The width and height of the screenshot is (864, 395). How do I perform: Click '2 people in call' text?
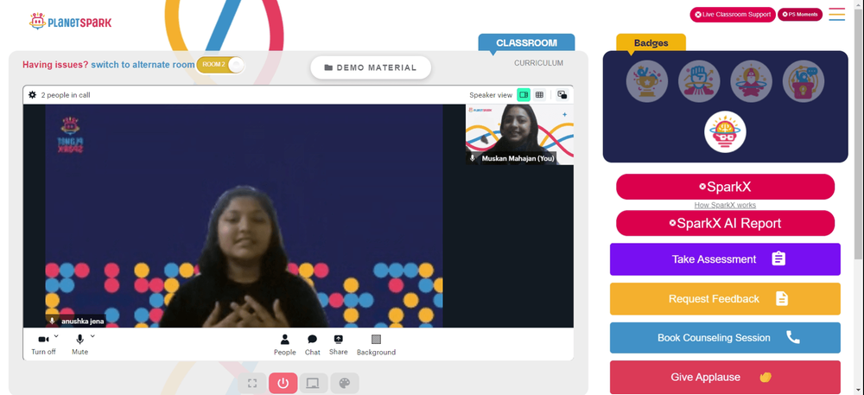66,95
